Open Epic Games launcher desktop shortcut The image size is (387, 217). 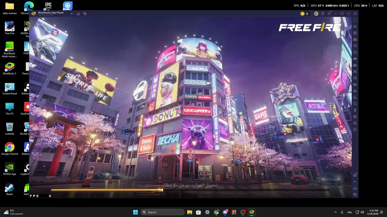pos(48,6)
